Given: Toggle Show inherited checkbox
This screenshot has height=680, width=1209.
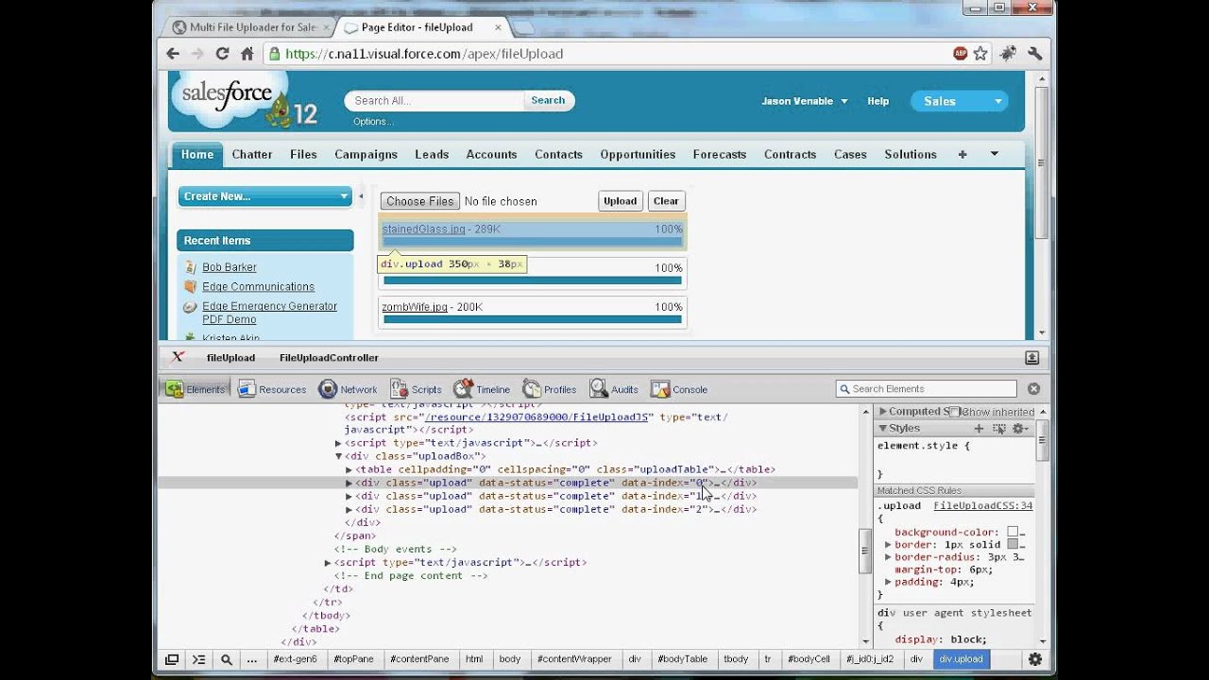Looking at the screenshot, I should point(955,412).
